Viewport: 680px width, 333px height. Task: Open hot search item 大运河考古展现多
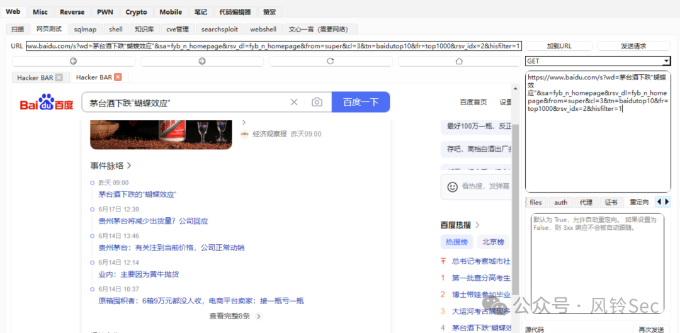(481, 311)
